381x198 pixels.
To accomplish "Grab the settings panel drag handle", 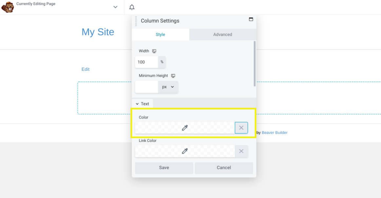I will pyautogui.click(x=136, y=21).
